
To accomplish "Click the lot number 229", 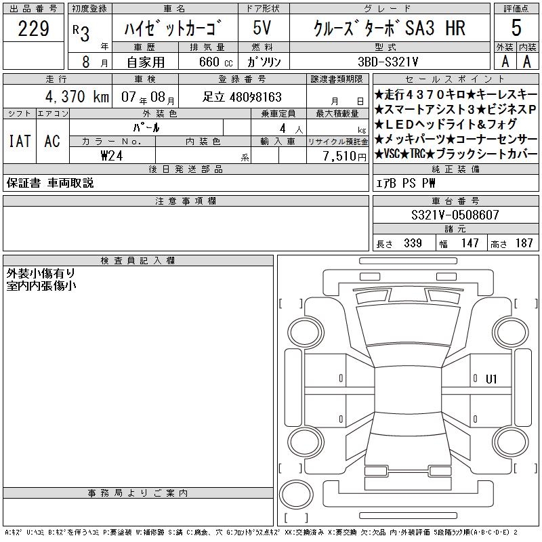I will pyautogui.click(x=33, y=28).
